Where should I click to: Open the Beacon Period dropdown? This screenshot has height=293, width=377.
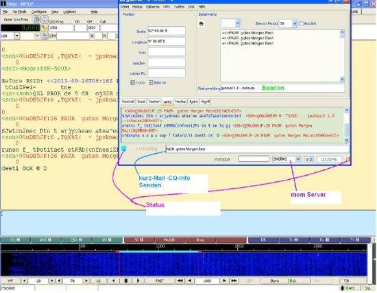click(x=295, y=23)
